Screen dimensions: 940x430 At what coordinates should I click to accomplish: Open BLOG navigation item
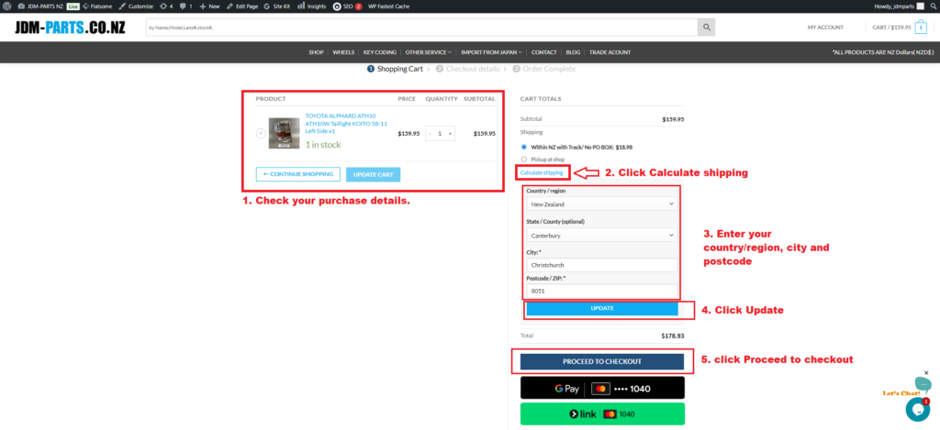[x=573, y=52]
